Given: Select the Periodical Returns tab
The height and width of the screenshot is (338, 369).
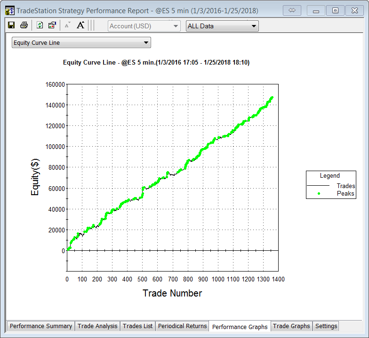Looking at the screenshot, I should pos(182,326).
